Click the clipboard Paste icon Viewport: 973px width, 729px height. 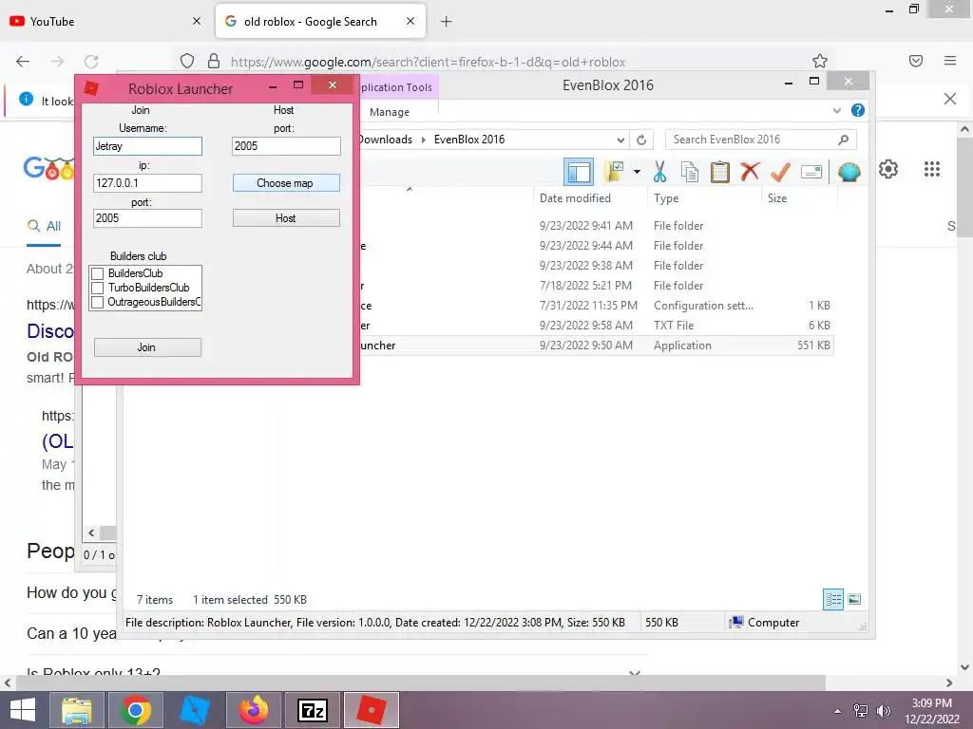click(x=720, y=172)
